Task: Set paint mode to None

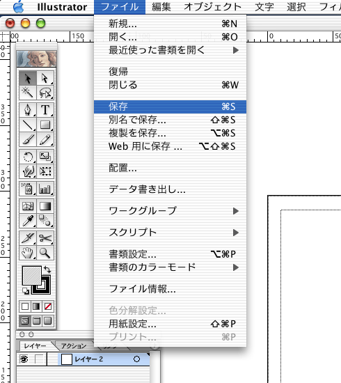Action: click(x=48, y=306)
